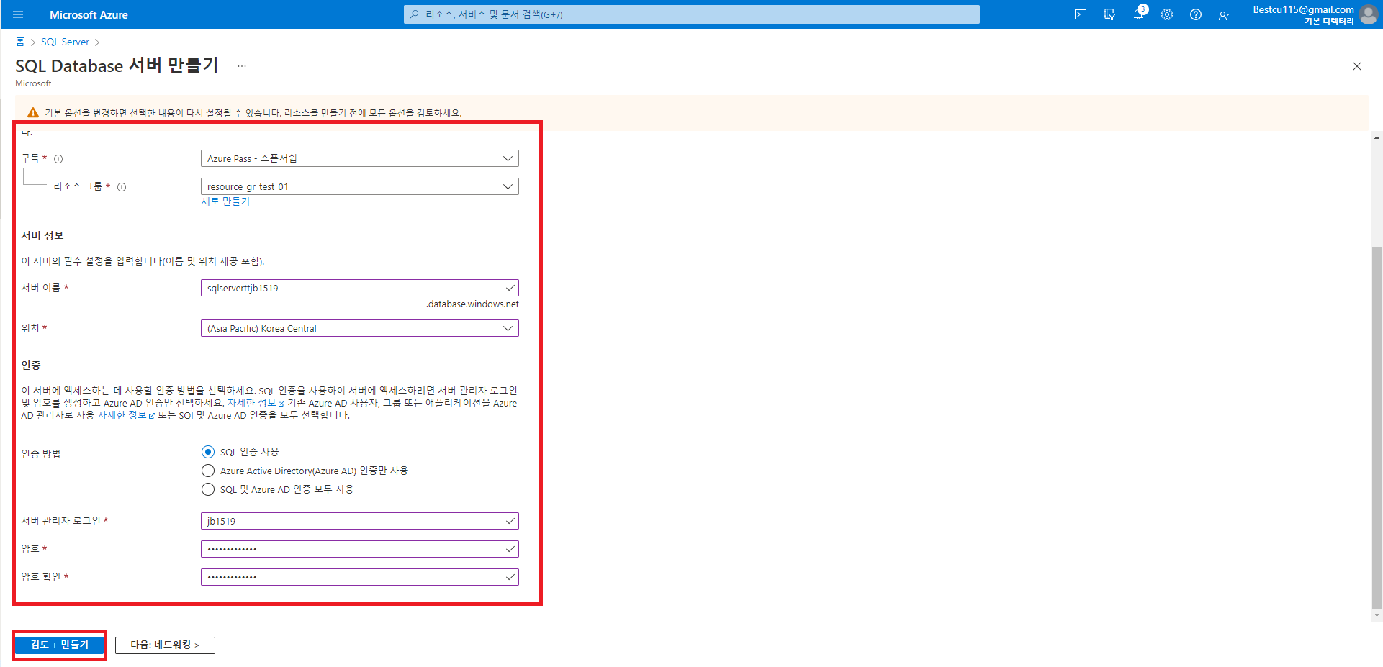Go to 홈 breadcrumb link

click(x=20, y=42)
